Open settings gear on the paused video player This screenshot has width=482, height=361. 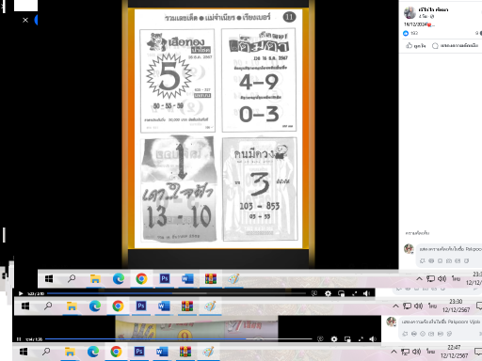328,293
